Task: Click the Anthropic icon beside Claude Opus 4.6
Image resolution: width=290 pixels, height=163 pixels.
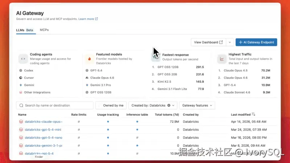Action: (x=87, y=78)
